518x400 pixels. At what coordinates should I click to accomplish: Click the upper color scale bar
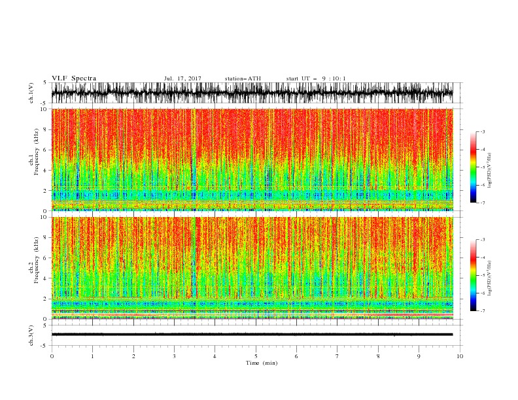pos(473,167)
